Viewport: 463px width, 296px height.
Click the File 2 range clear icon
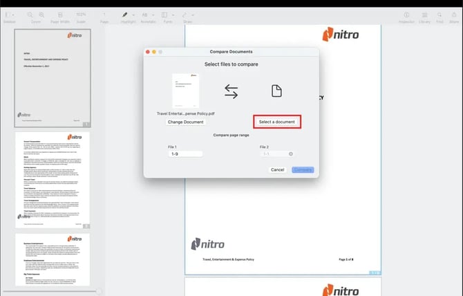tap(291, 154)
